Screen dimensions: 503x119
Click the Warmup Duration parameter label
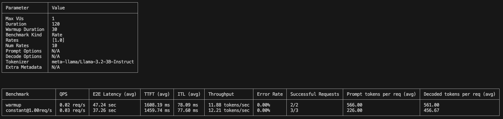25,30
